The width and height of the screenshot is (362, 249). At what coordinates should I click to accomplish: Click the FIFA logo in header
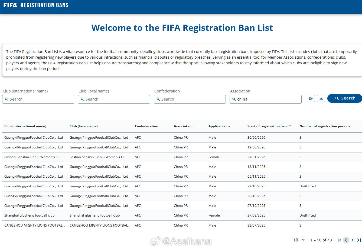(x=10, y=5)
